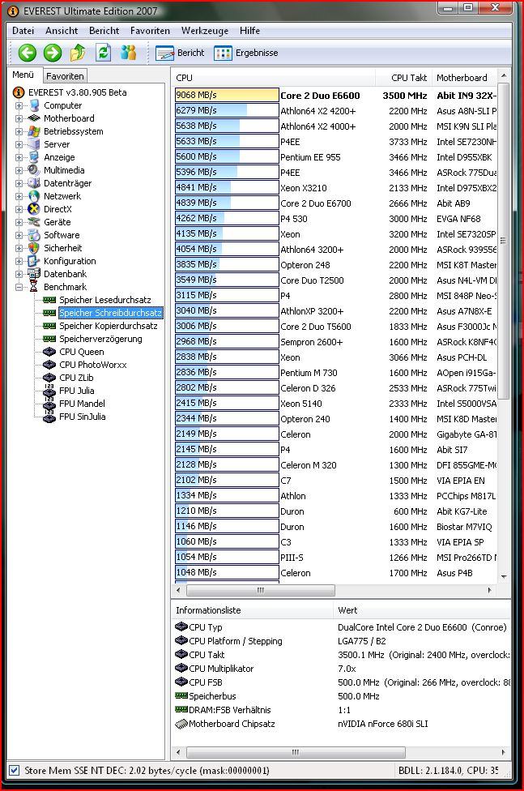Select the Betriebssystem Windows icon
Screen dimensions: 524x791
pyautogui.click(x=34, y=131)
